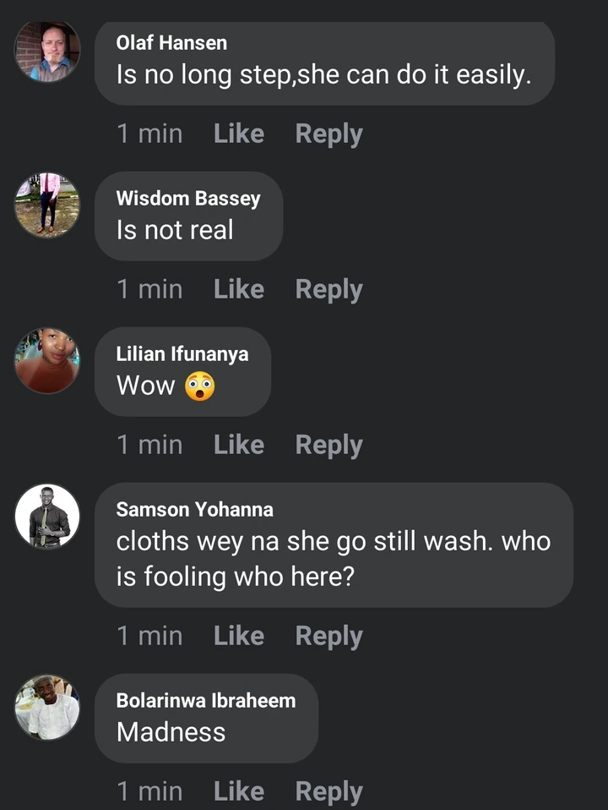Tap Samson Yohanna's avatar
Screen dimensions: 608x810
coord(47,517)
